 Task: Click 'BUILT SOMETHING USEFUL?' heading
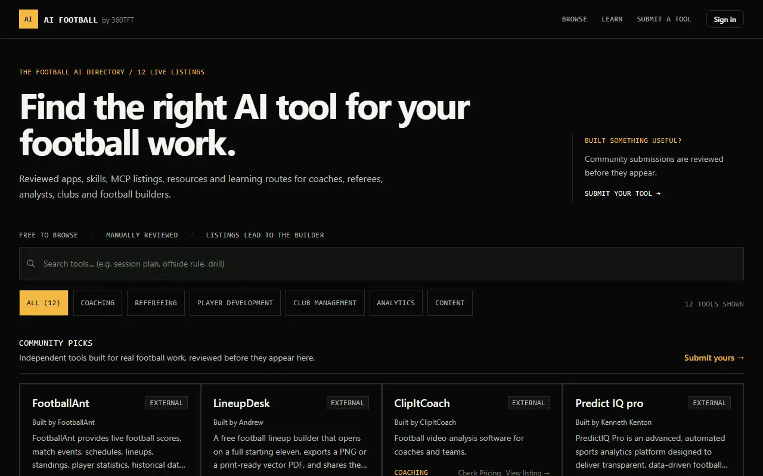point(633,140)
